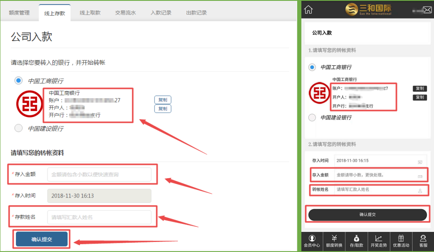Select 中国建设银行 radio on the desktop form
Viewport: 434px width, 252px height.
click(x=18, y=128)
